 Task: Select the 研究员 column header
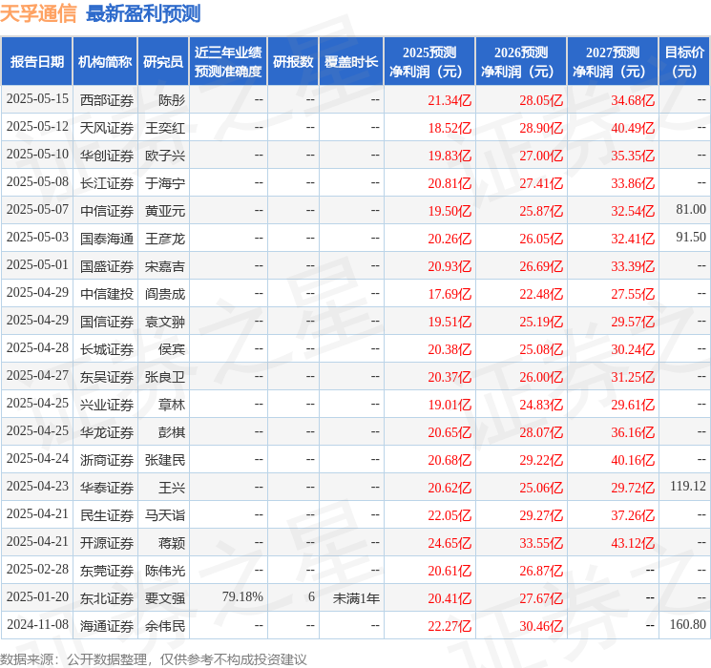tap(163, 61)
